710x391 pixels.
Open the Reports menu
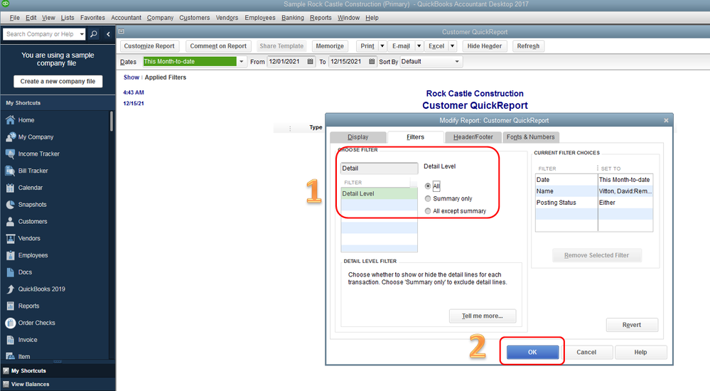(321, 18)
